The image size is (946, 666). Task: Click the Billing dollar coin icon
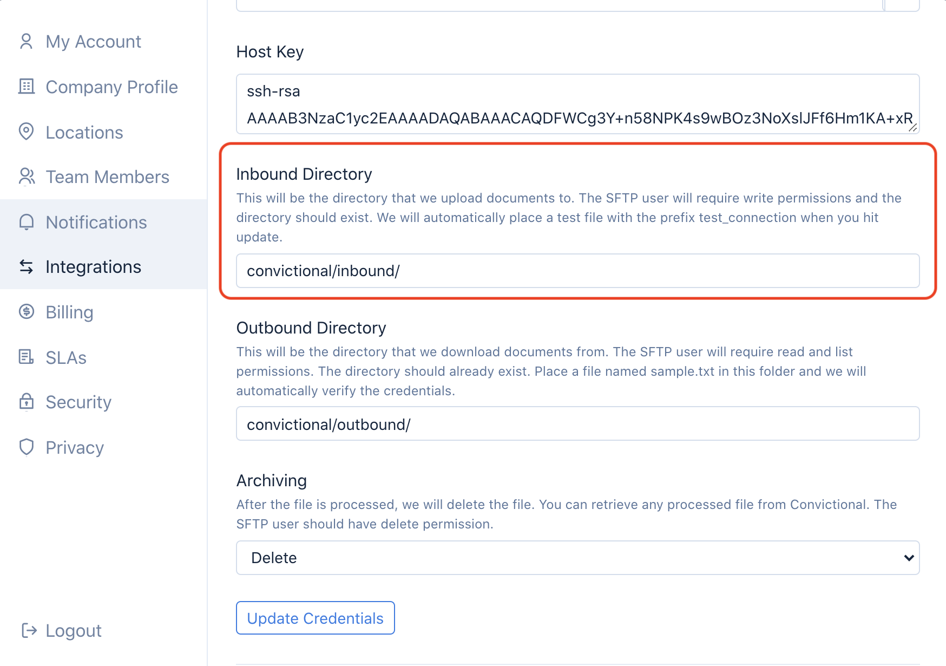point(26,312)
